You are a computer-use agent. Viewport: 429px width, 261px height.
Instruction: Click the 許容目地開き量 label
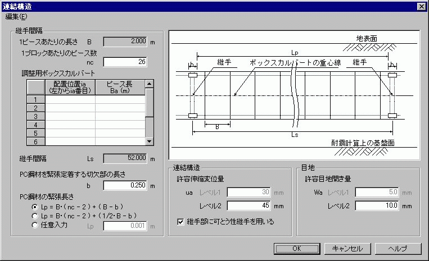tap(328, 179)
